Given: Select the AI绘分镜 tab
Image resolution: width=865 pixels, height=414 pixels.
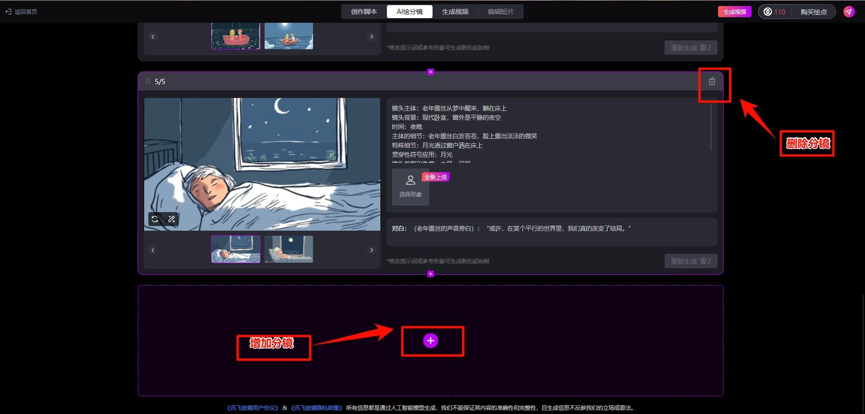Looking at the screenshot, I should [x=409, y=12].
